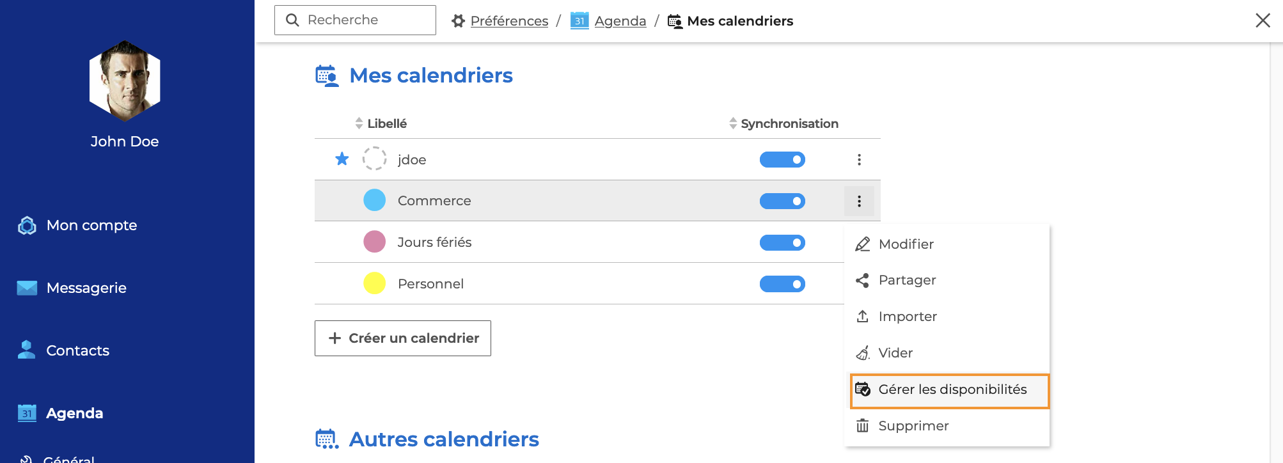Click the yellow Personnel color swatch
Viewport: 1283px width, 463px height.
click(x=375, y=283)
